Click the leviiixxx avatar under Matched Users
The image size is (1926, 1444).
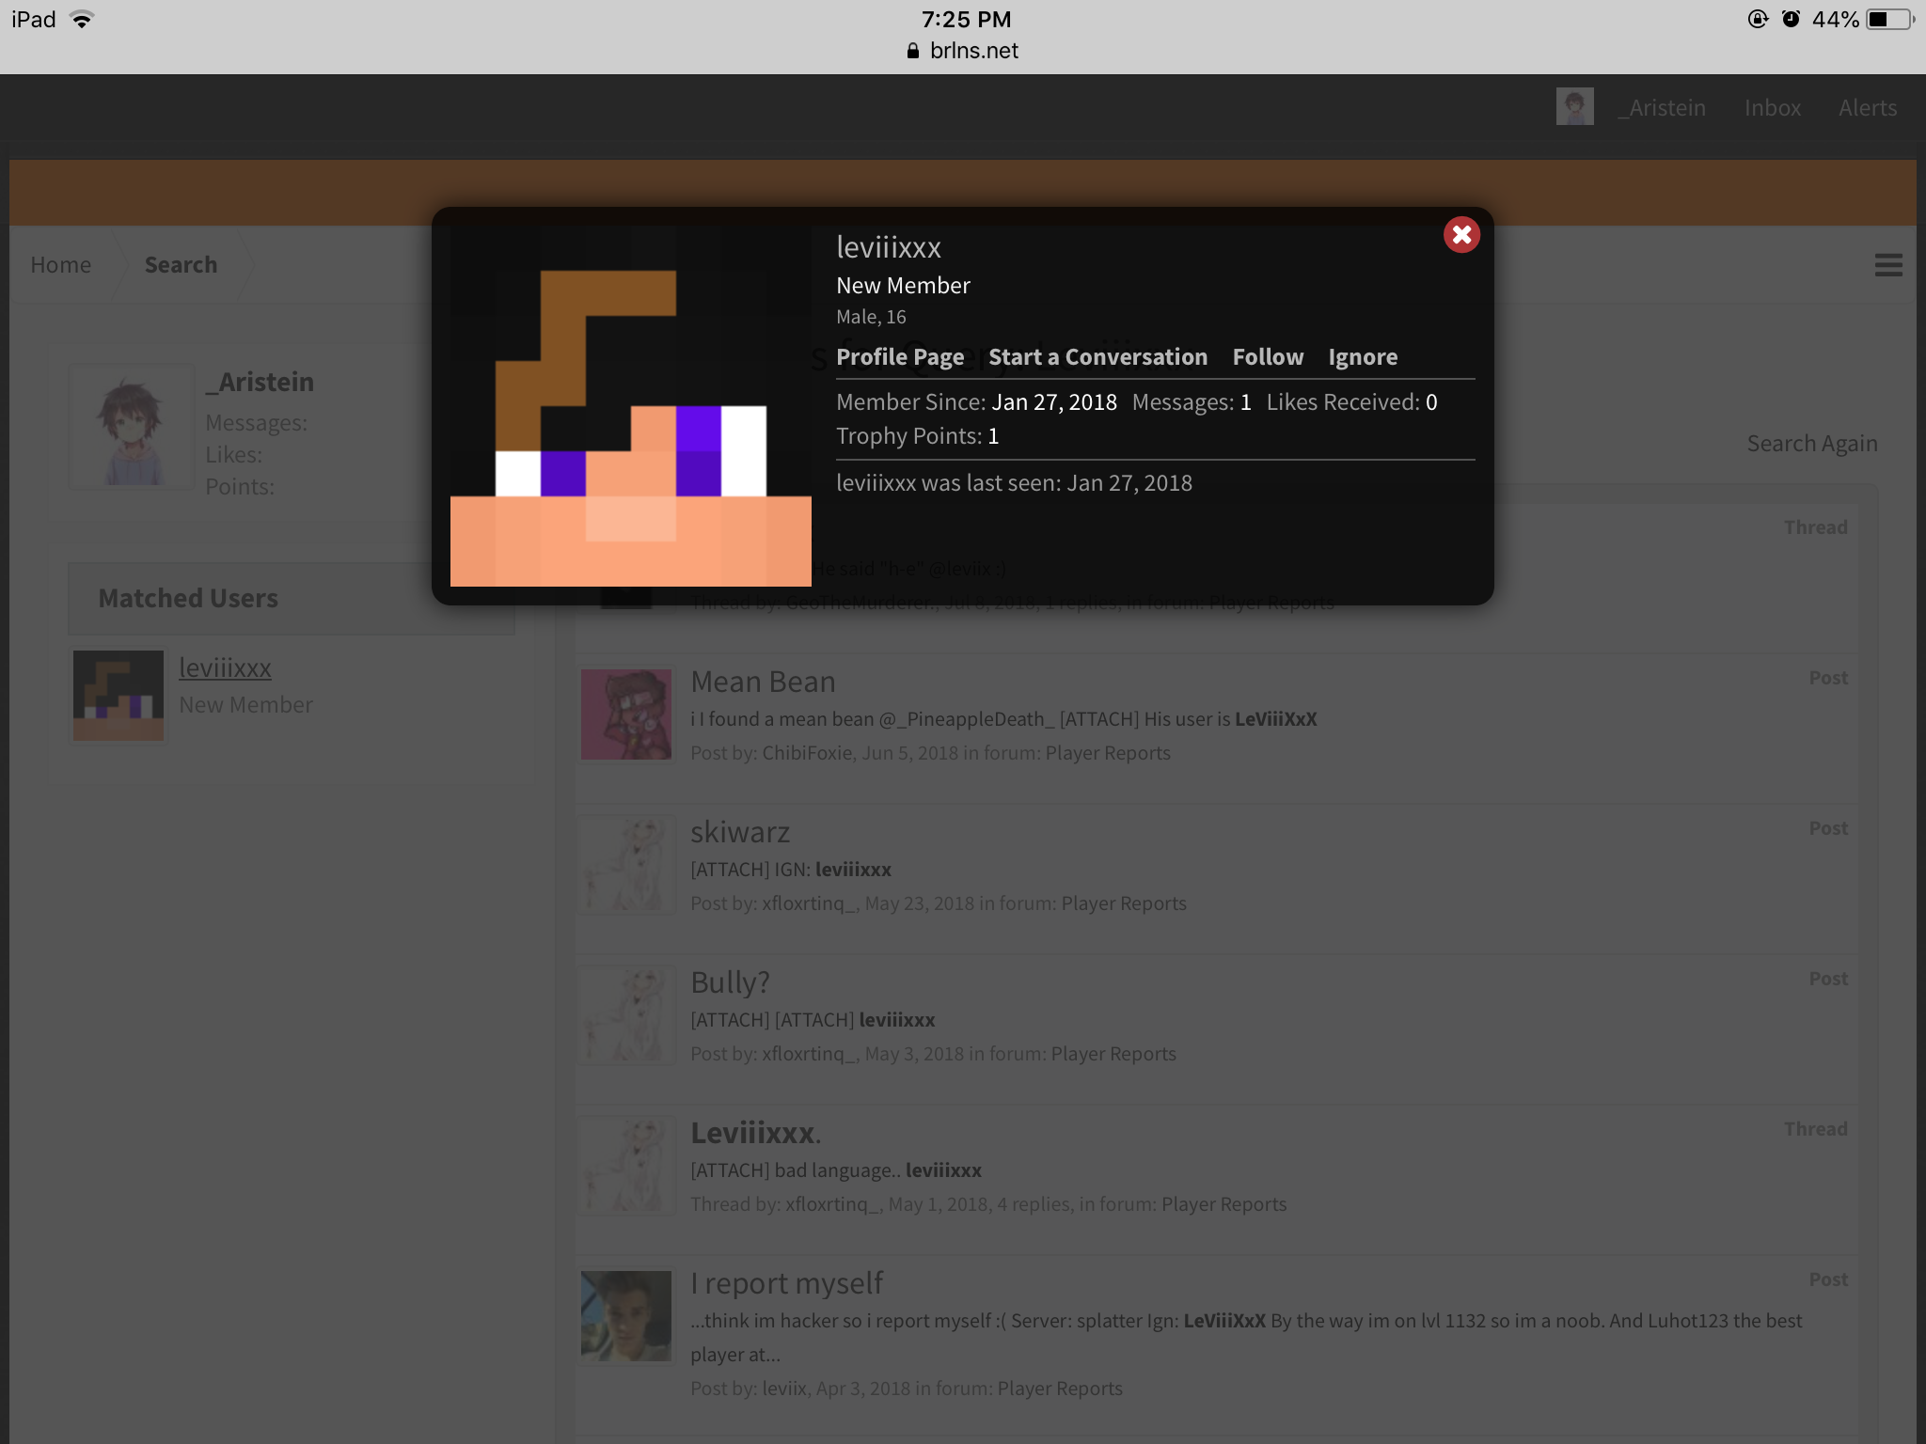(x=118, y=696)
